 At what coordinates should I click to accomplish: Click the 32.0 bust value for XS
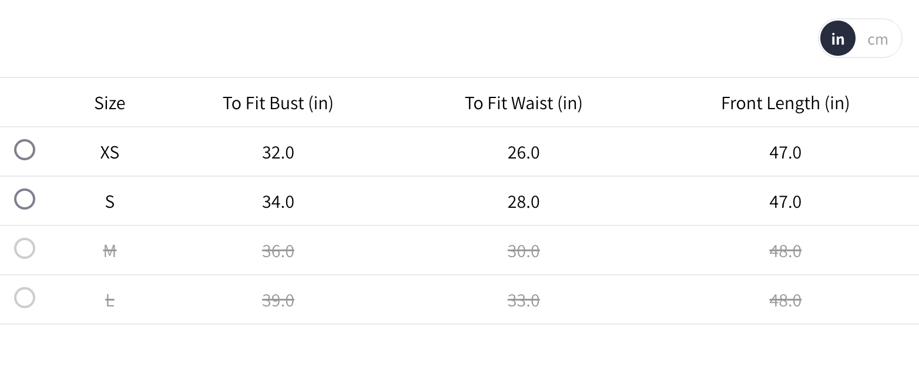click(x=278, y=153)
